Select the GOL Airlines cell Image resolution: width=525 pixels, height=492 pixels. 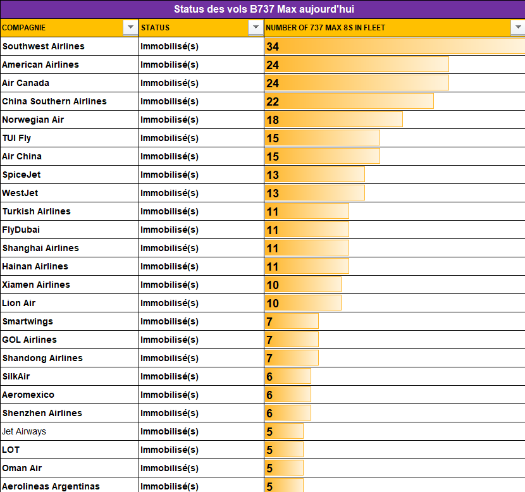click(70, 340)
